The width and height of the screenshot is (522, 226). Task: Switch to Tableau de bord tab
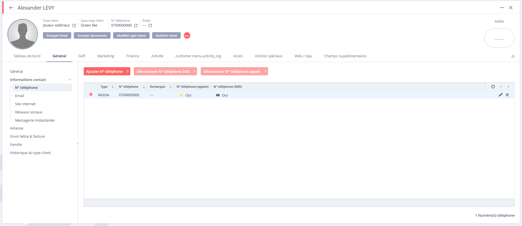tap(27, 56)
